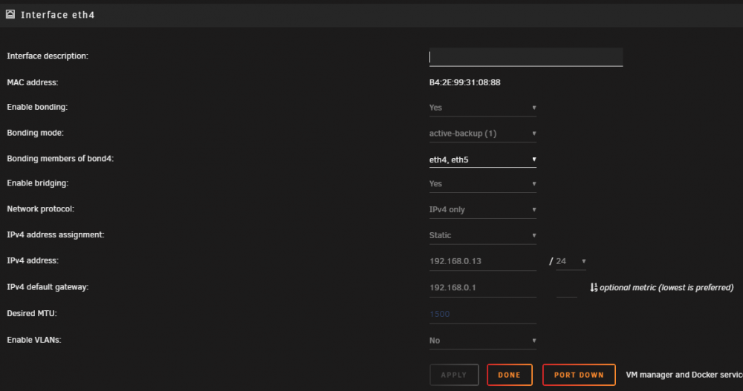Viewport: 743px width, 391px height.
Task: Click the optional metric hint text
Action: pyautogui.click(x=666, y=287)
